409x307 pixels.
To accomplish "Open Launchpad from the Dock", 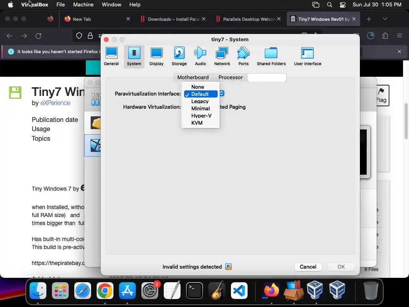I will click(x=60, y=291).
